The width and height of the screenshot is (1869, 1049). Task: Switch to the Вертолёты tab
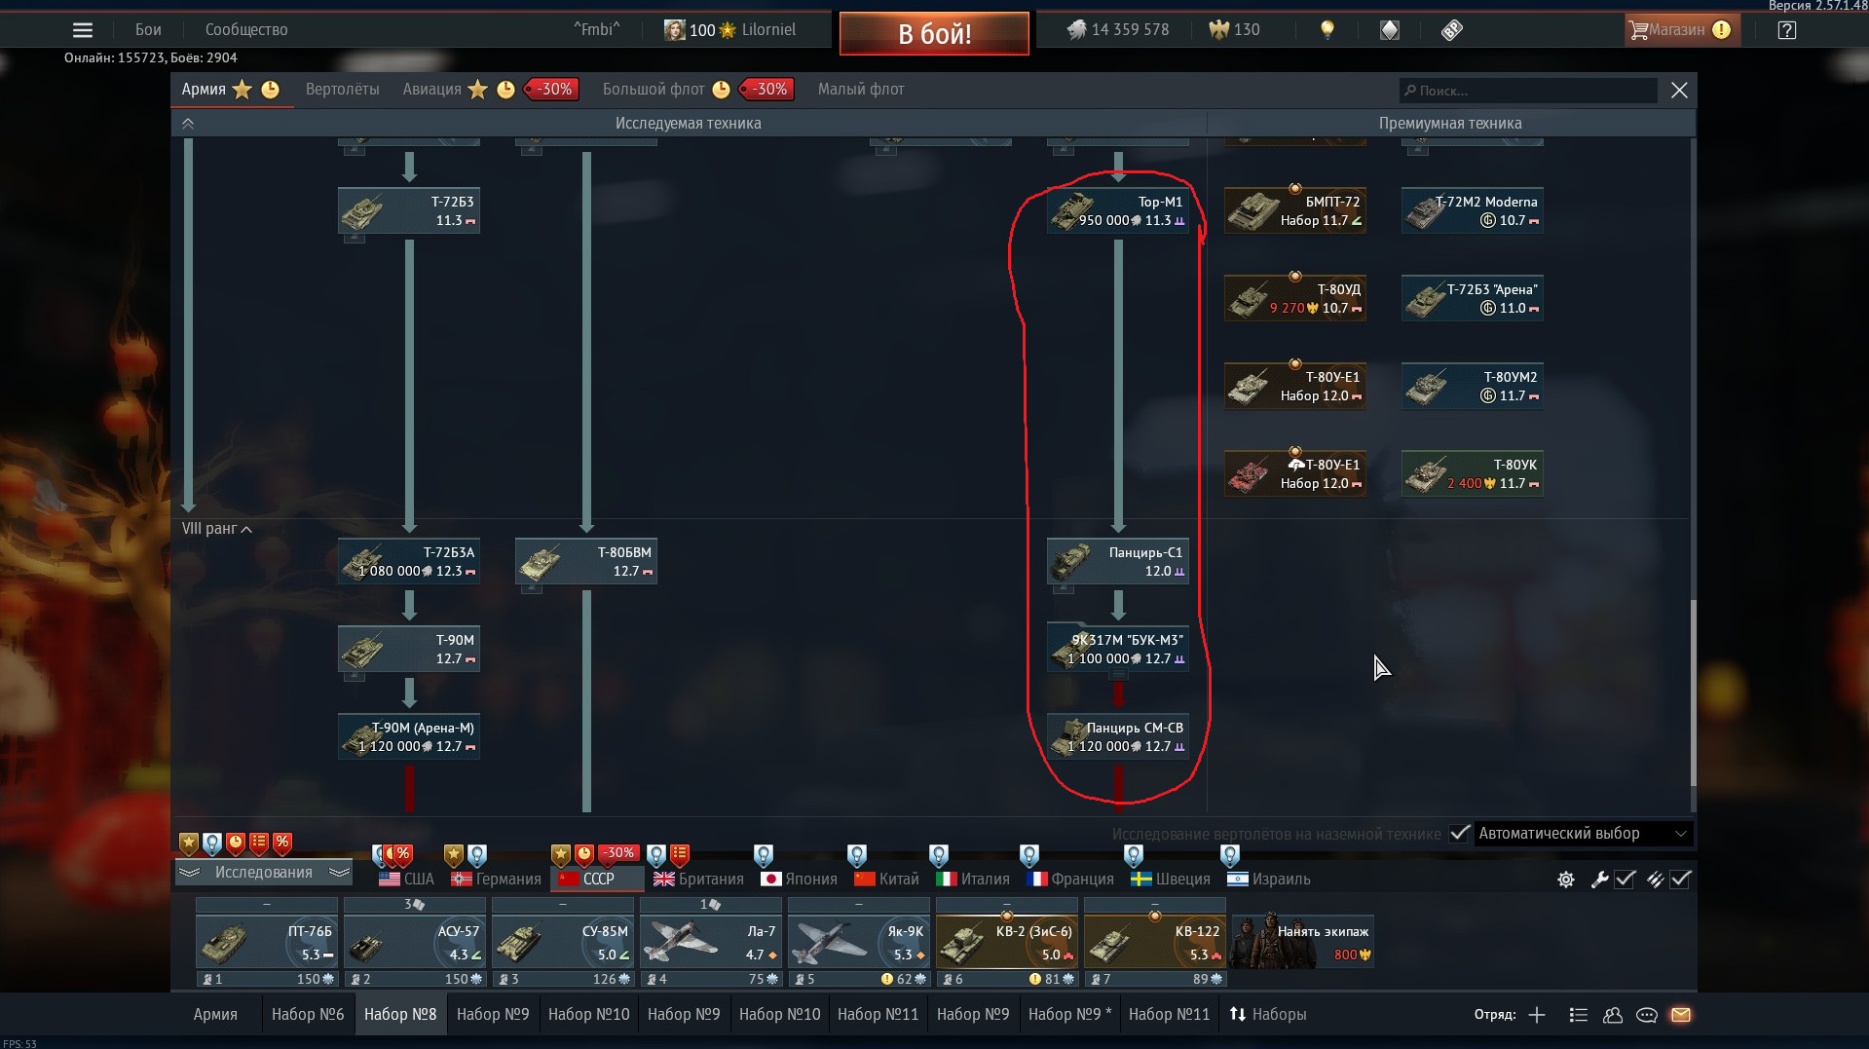point(343,90)
